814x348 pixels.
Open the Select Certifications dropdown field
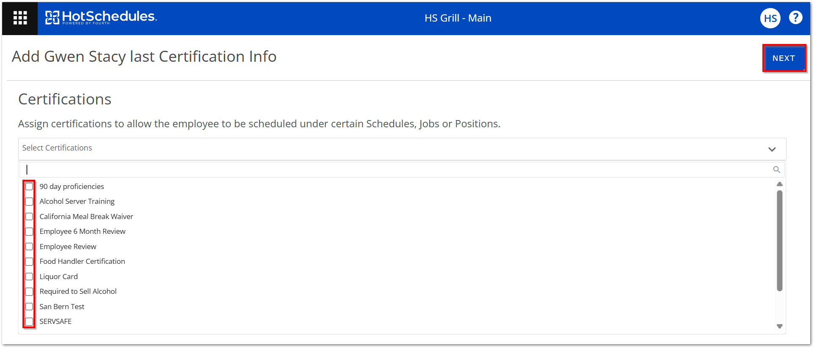pos(402,149)
